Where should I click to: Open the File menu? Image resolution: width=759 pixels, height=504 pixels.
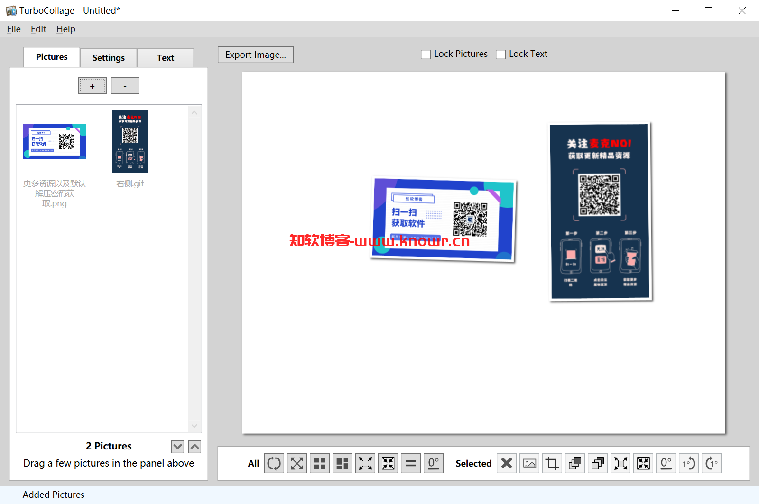point(14,29)
